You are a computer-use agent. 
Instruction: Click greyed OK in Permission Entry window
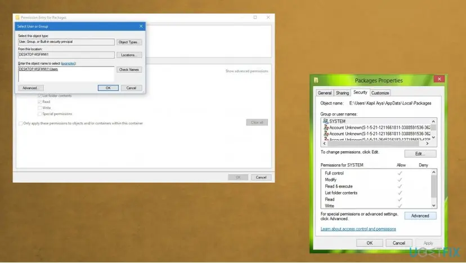pyautogui.click(x=238, y=177)
